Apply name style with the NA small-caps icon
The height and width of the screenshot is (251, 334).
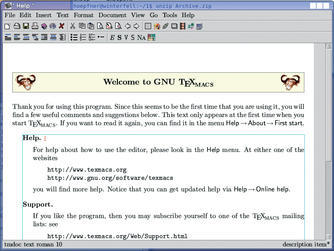click(x=141, y=38)
